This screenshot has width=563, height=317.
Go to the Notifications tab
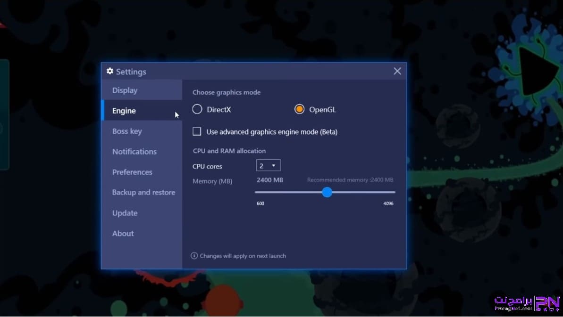tap(142, 152)
